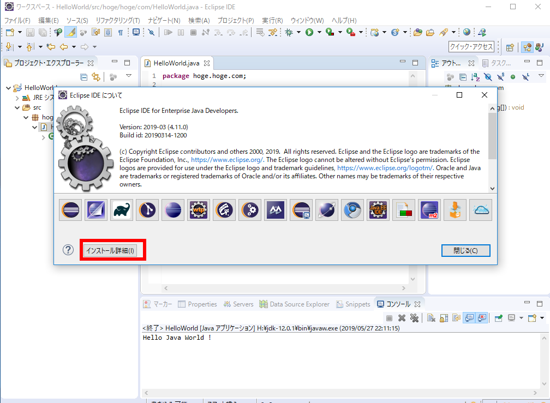The height and width of the screenshot is (403, 550).
Task: Click the m2 Maven plug-in icon
Action: tap(429, 210)
